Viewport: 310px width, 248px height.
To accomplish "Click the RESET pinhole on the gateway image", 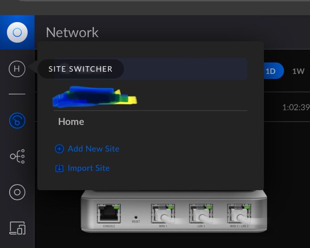I will pyautogui.click(x=136, y=216).
